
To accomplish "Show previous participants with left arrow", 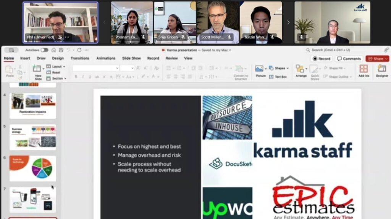I will pos(105,22).
